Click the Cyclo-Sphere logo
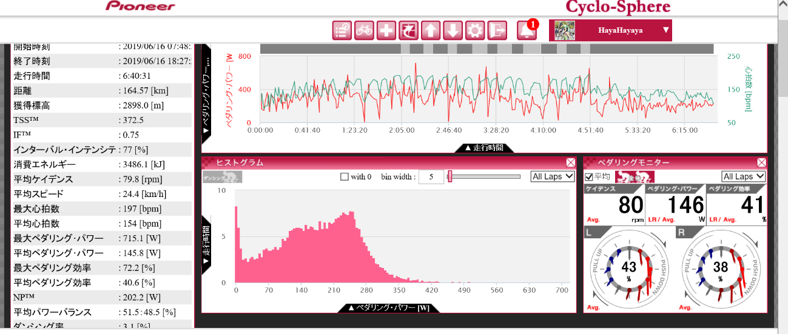 (x=618, y=7)
